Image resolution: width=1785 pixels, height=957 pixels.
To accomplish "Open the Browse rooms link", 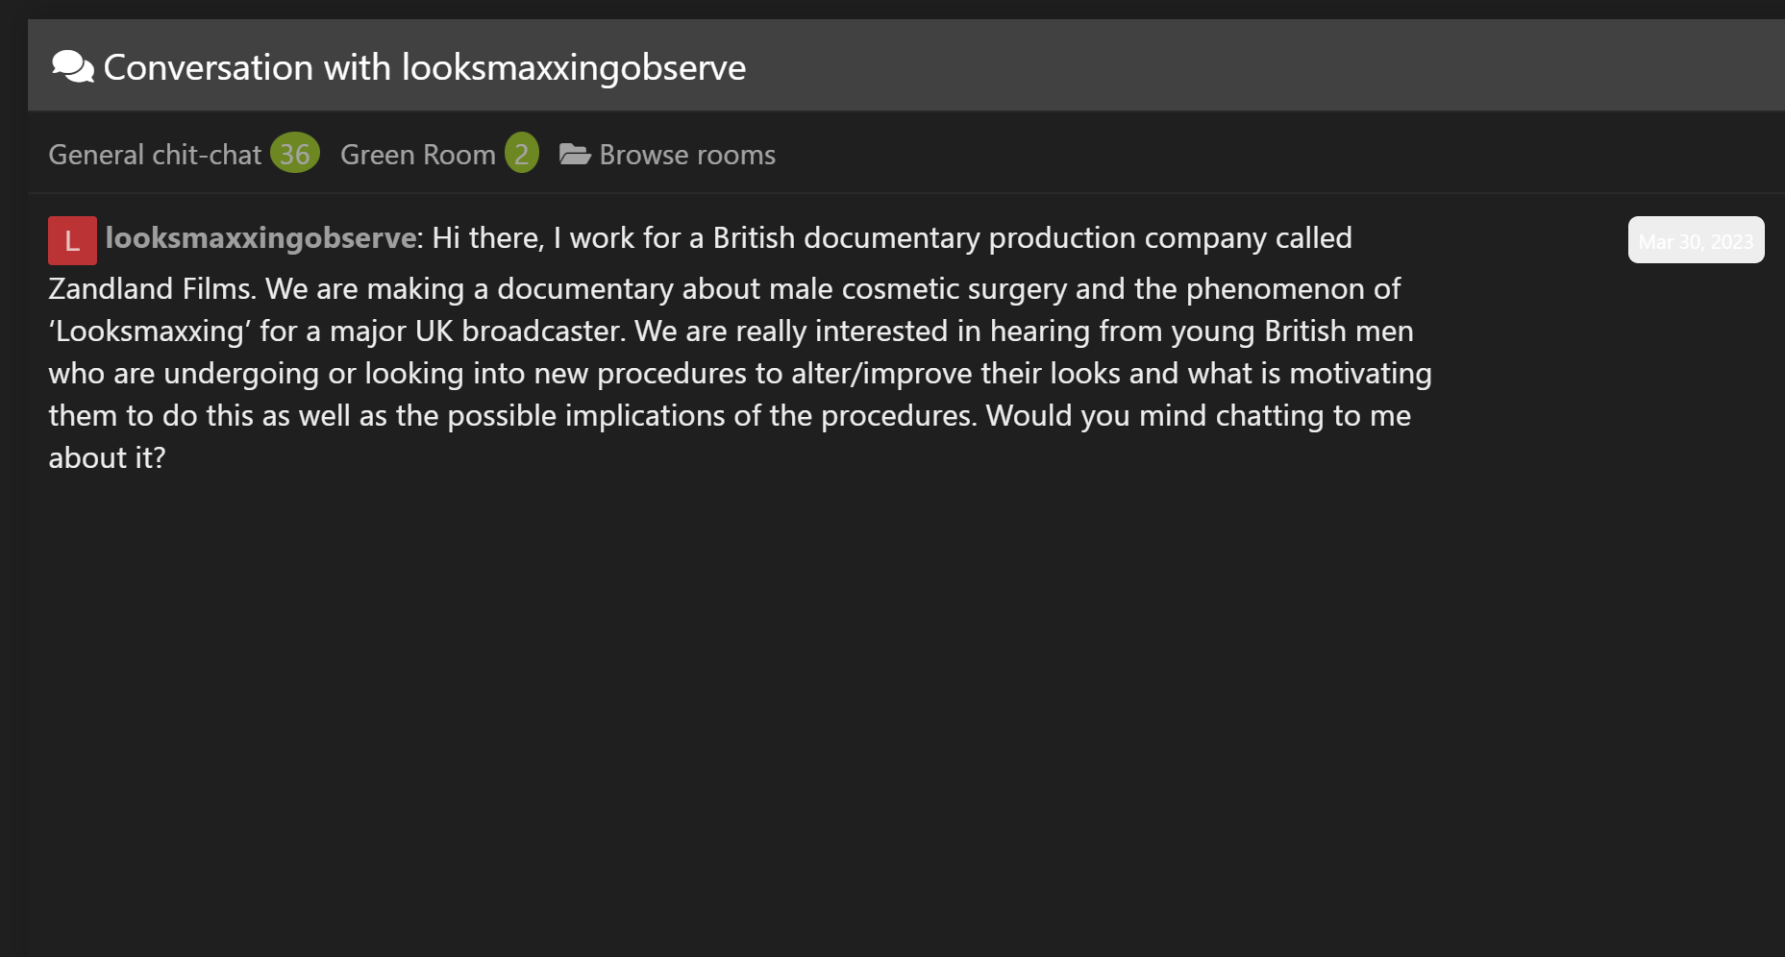I will click(686, 155).
